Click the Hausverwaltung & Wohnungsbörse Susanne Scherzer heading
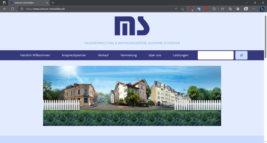This screenshot has height=143, width=267. [x=132, y=43]
